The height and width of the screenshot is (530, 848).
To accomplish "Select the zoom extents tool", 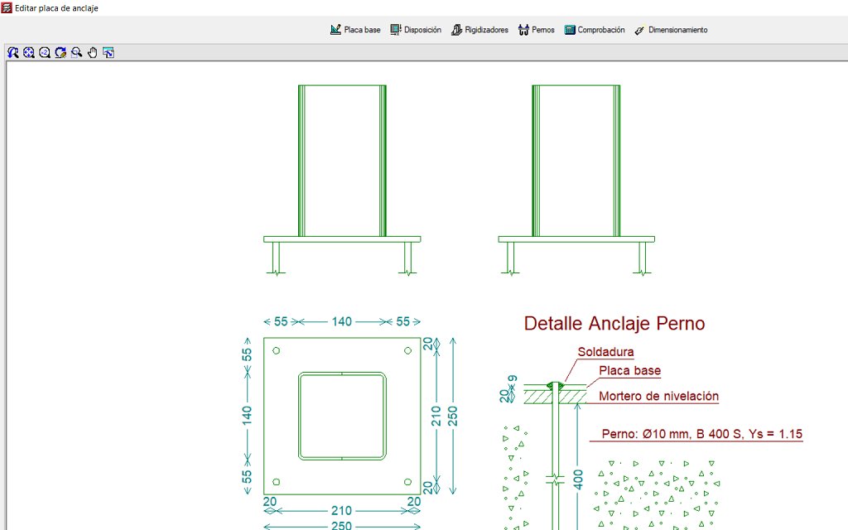I will (x=29, y=52).
